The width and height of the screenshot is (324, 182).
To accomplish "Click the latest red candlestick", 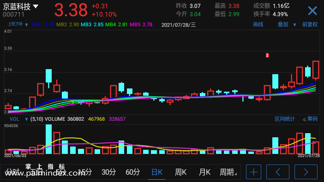I will (x=316, y=70).
